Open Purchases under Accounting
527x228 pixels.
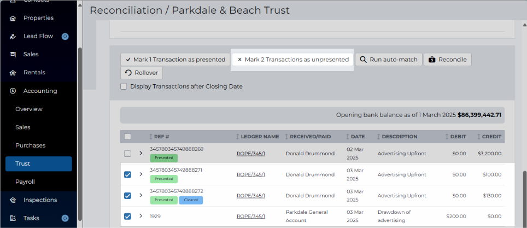30,145
